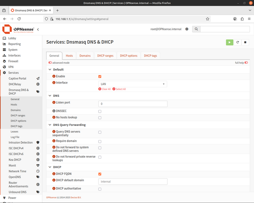Select the General tab

[x=54, y=56]
